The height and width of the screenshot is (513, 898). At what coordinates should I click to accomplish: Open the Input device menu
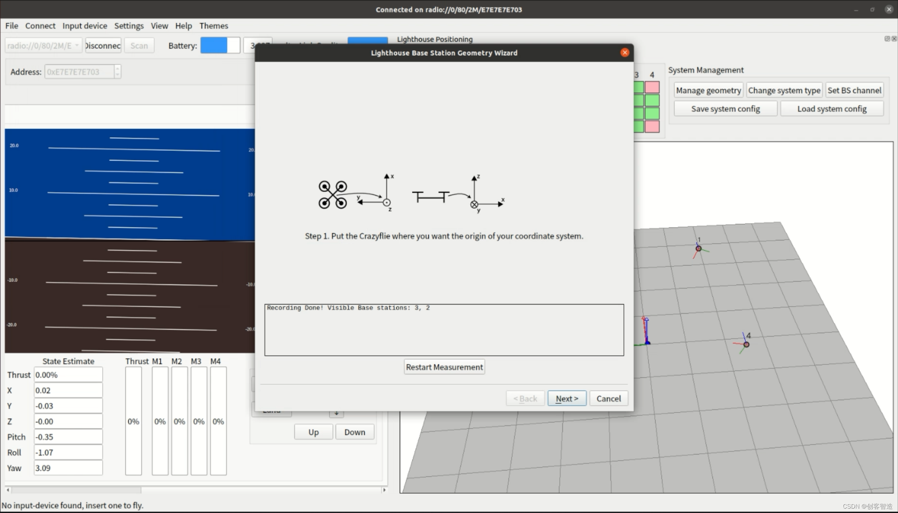click(x=85, y=26)
